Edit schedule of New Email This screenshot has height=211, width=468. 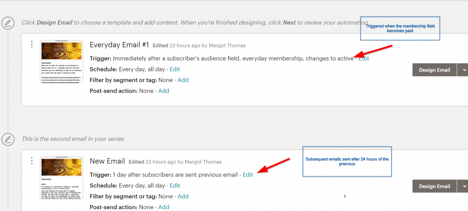pos(175,185)
